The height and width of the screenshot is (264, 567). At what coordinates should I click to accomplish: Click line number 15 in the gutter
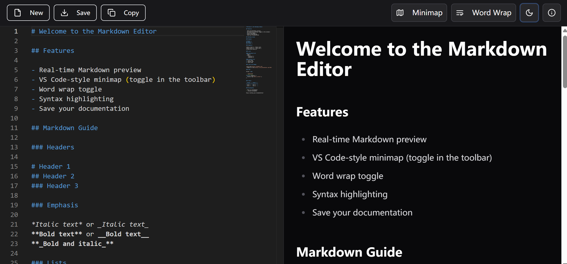pos(14,166)
